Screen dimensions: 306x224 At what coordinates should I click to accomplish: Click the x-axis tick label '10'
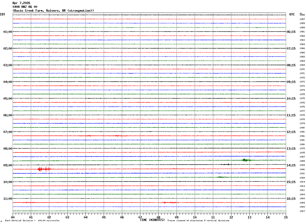point(195,217)
